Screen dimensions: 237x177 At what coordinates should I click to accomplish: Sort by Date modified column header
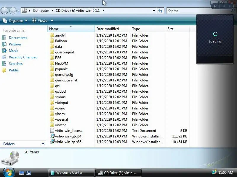pyautogui.click(x=112, y=29)
